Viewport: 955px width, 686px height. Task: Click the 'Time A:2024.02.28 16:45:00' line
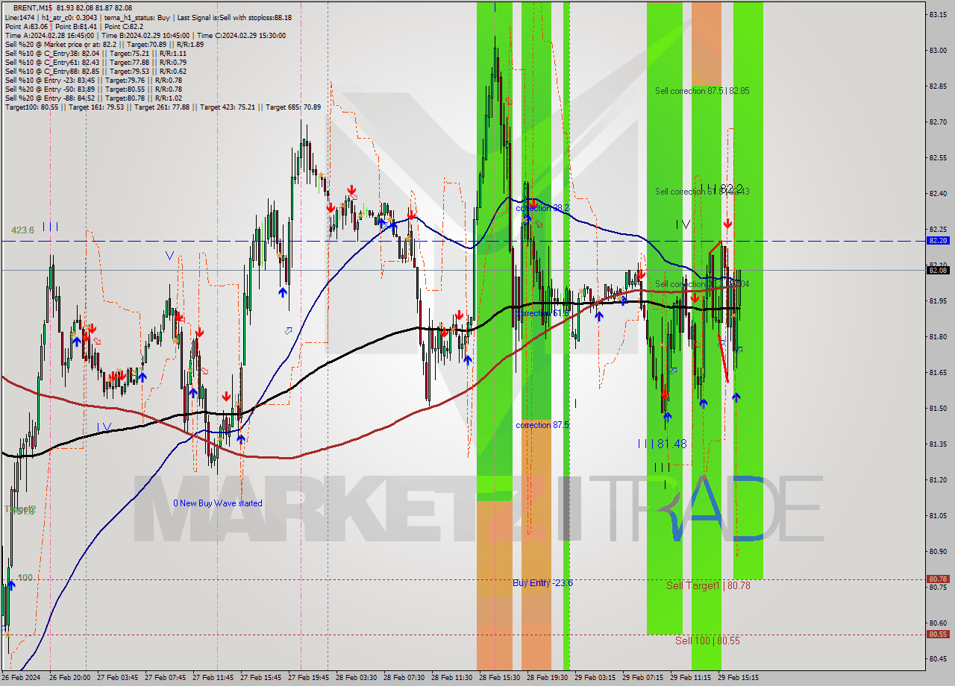tap(145, 35)
